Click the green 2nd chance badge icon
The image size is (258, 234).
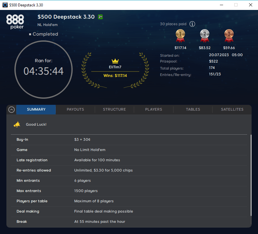point(101,17)
